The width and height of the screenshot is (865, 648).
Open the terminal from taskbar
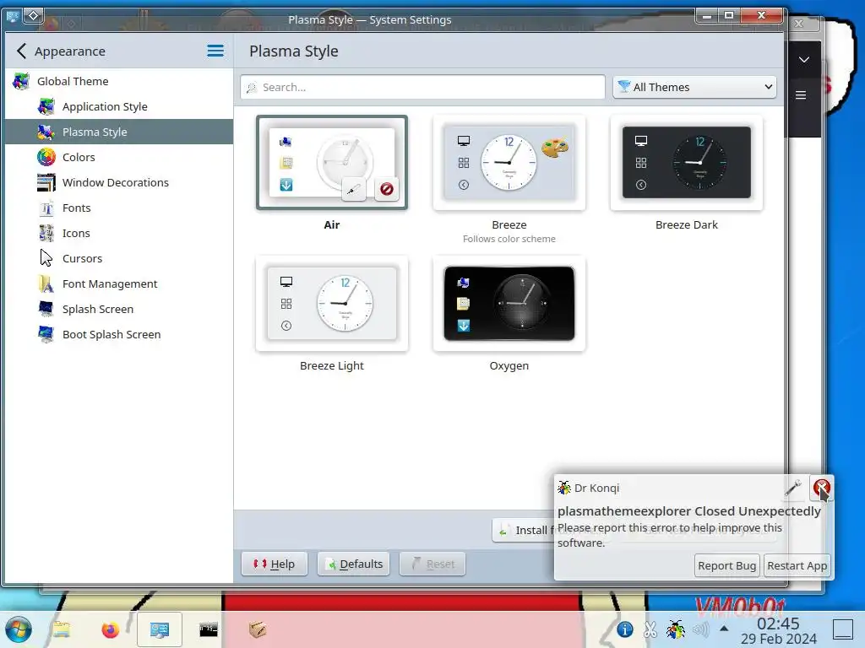[209, 629]
